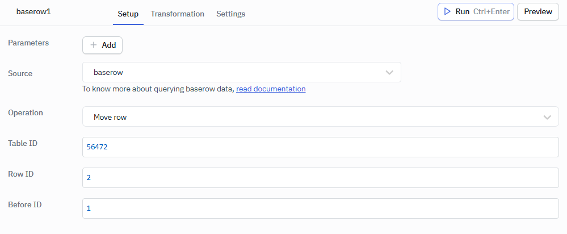567x234 pixels.
Task: Click the play triangle icon in Run
Action: click(447, 11)
